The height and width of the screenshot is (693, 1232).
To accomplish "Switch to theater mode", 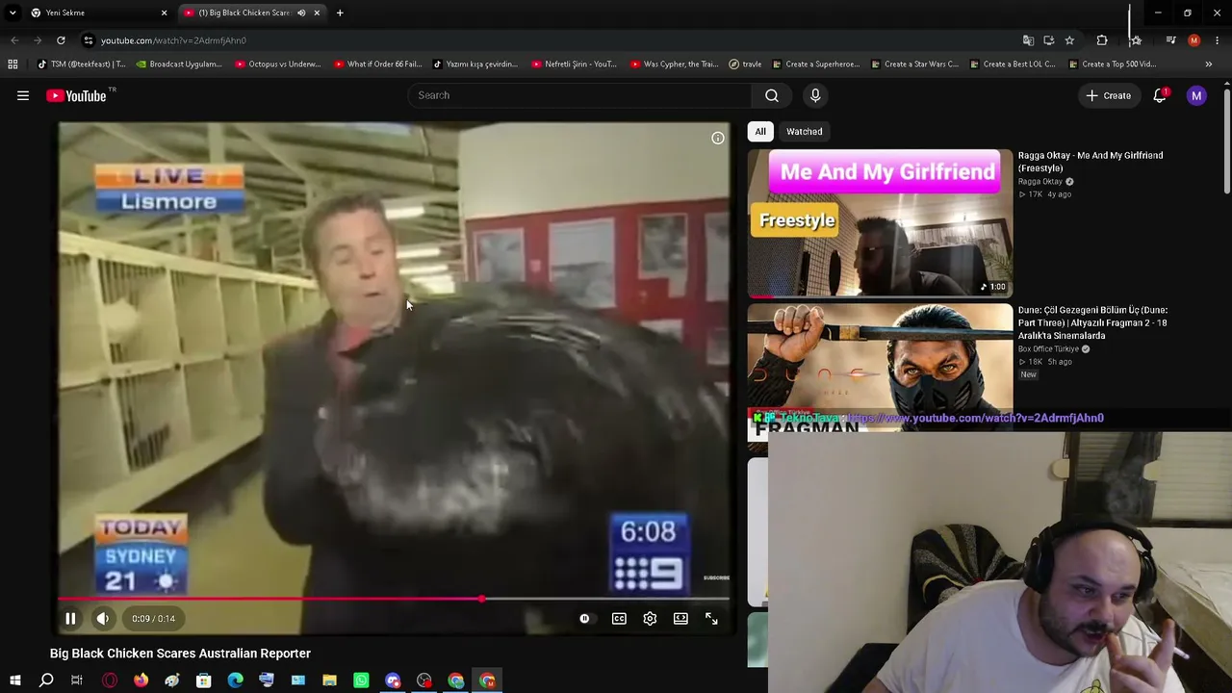I will (x=680, y=619).
